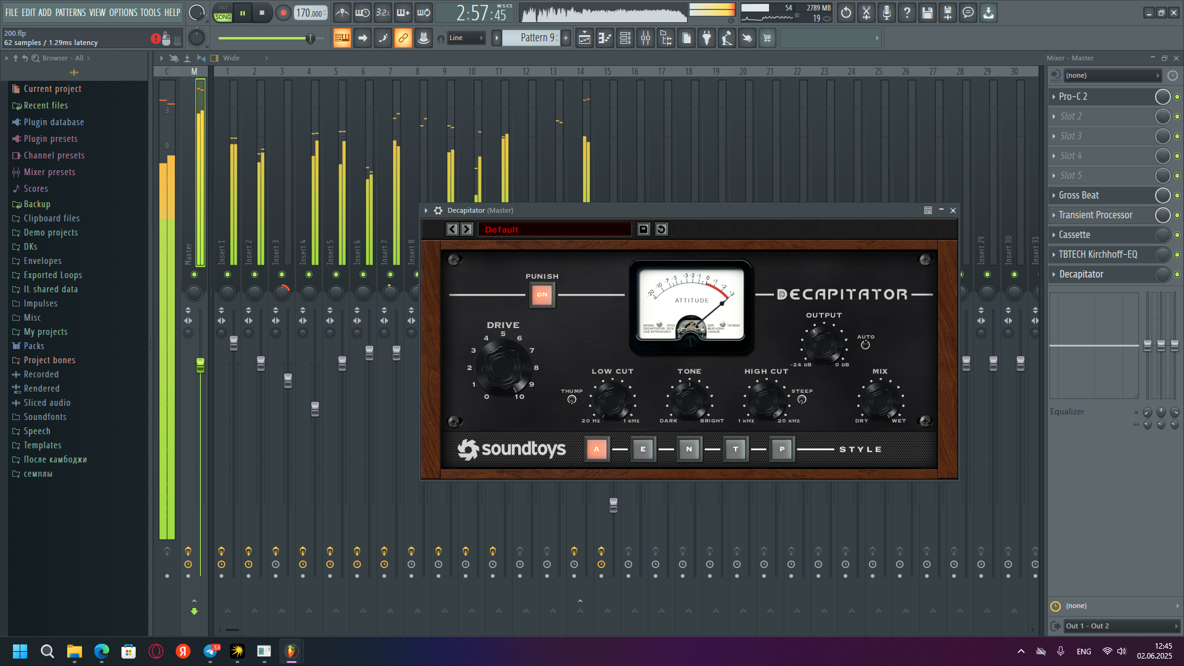Open the FILE menu
This screenshot has height=666, width=1184.
point(12,12)
